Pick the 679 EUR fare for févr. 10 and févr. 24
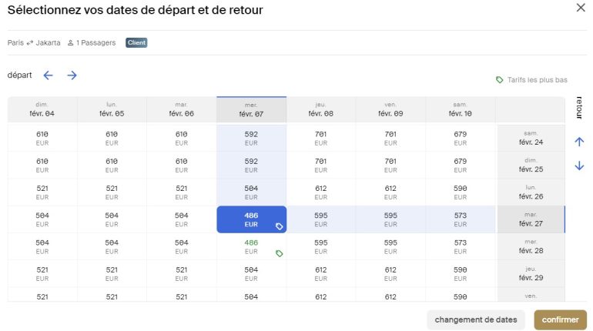Viewport: 593px width, 331px height. 461,139
